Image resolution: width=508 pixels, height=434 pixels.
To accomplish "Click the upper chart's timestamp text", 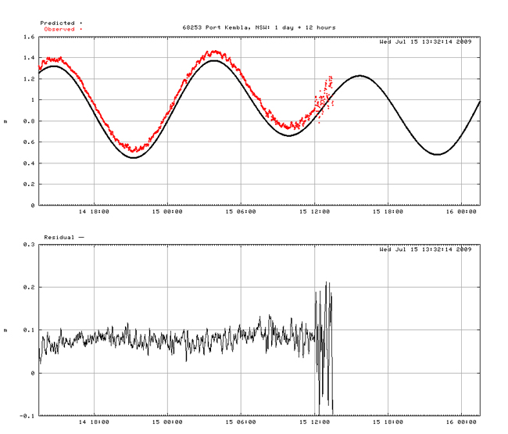I will pyautogui.click(x=425, y=41).
